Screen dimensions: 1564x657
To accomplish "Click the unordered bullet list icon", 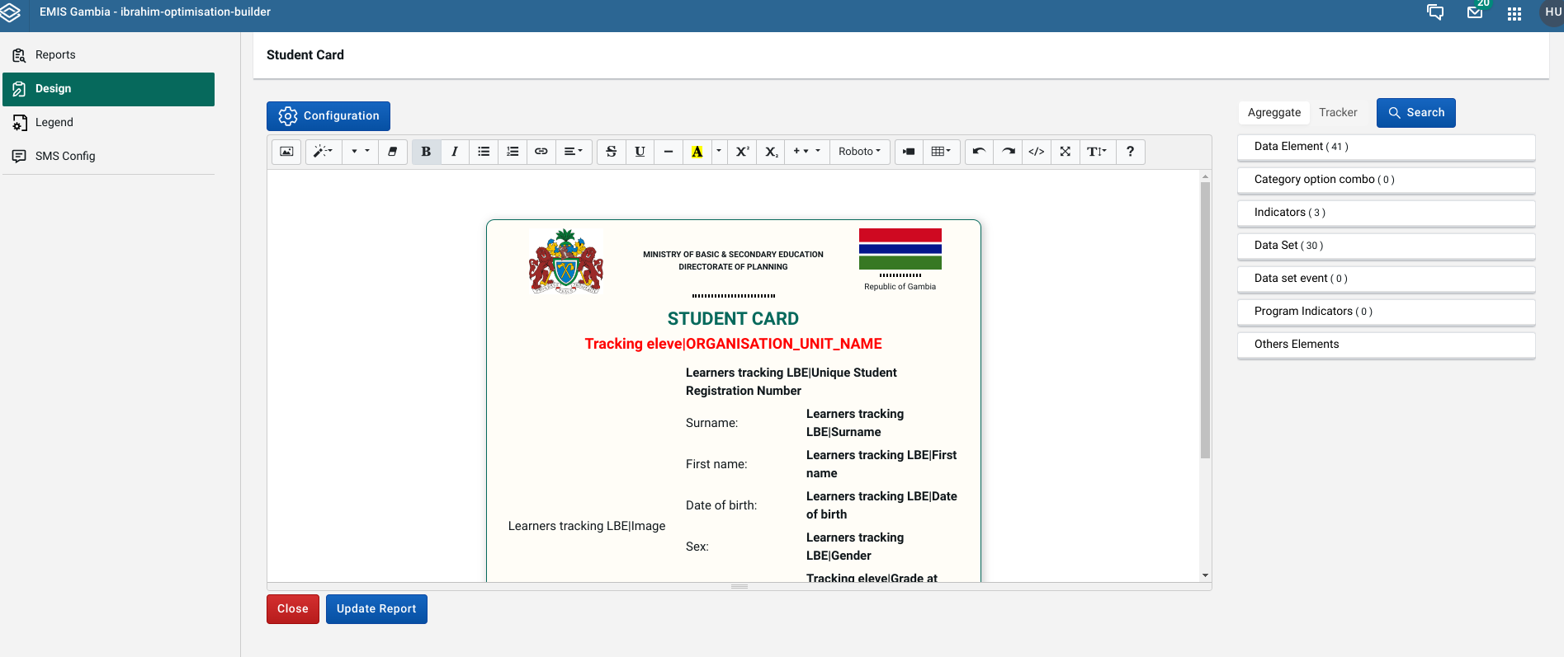I will point(484,152).
